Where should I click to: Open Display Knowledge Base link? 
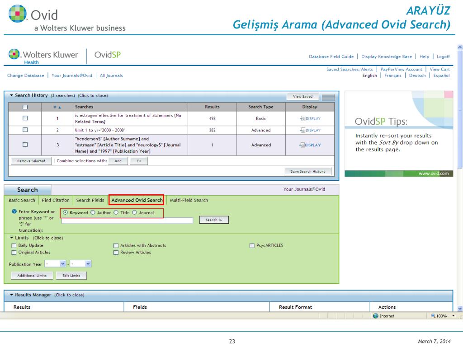[x=387, y=56]
